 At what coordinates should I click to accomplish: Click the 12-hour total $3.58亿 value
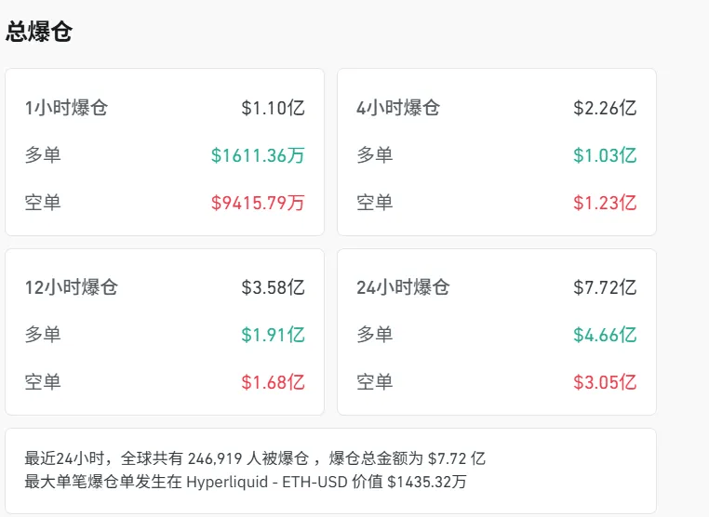(273, 287)
